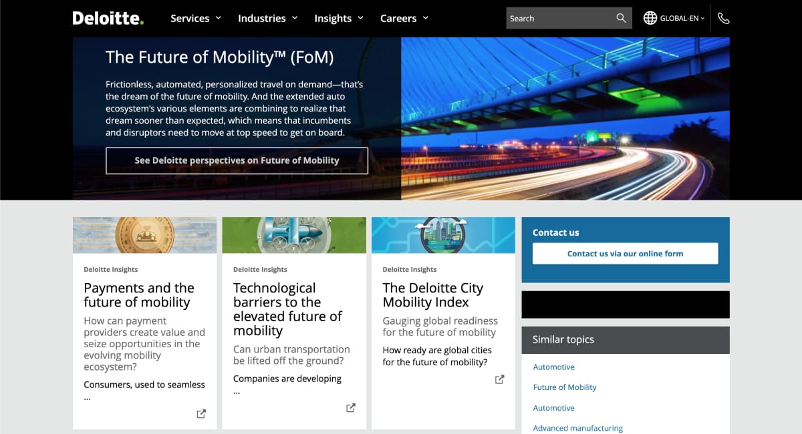Click the search magnifier icon
Image resolution: width=802 pixels, height=434 pixels.
tap(621, 18)
